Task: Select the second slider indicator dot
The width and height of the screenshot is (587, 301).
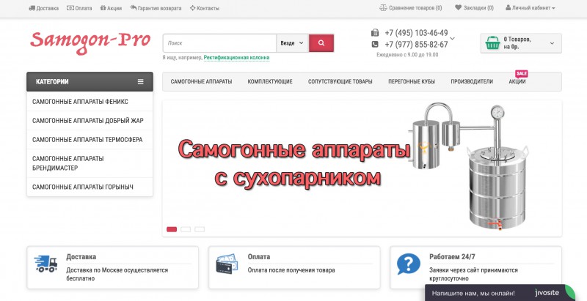Action: [x=186, y=229]
